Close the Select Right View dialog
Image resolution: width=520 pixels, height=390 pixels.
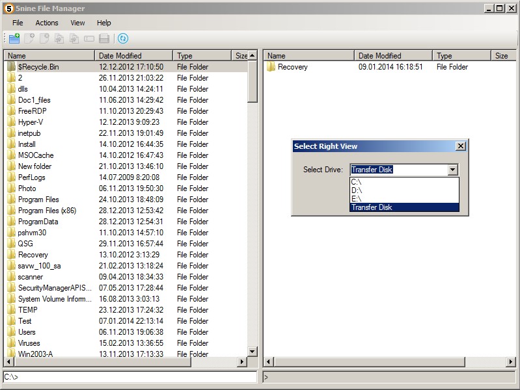coord(461,146)
